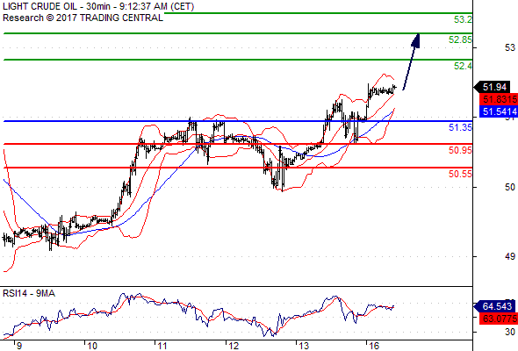
Task: Click the RSI moving average tag 63.0775
Action: [x=499, y=319]
